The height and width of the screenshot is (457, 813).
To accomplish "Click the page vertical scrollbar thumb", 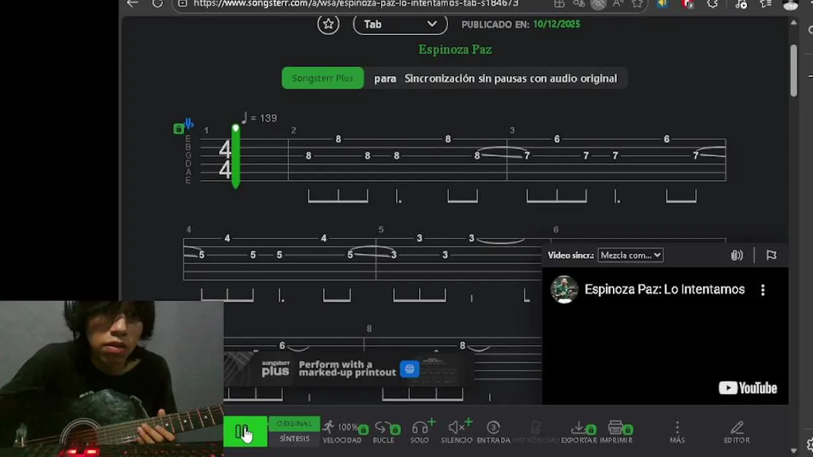I will (x=793, y=70).
